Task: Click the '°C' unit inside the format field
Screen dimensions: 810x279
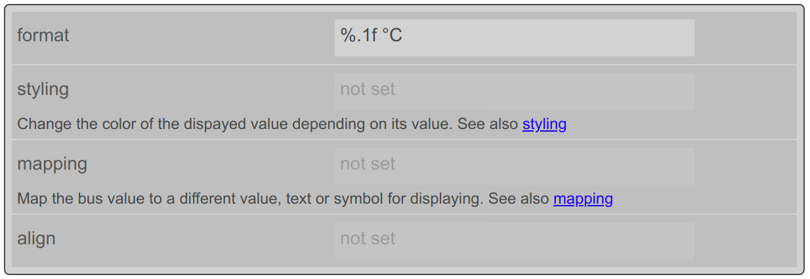Action: [391, 35]
